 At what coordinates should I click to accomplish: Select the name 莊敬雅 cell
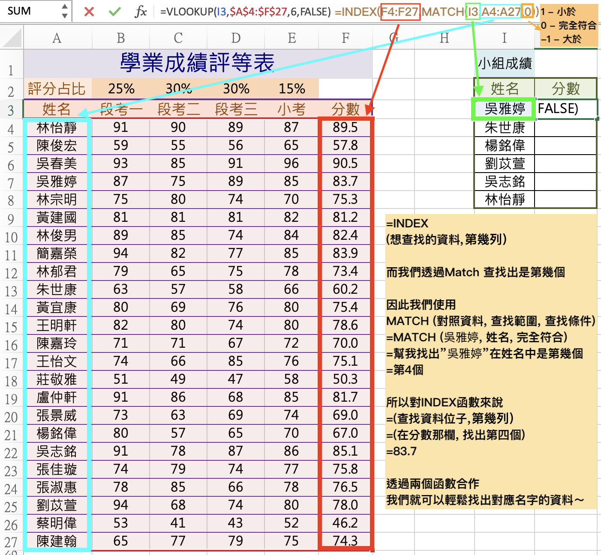(x=57, y=379)
